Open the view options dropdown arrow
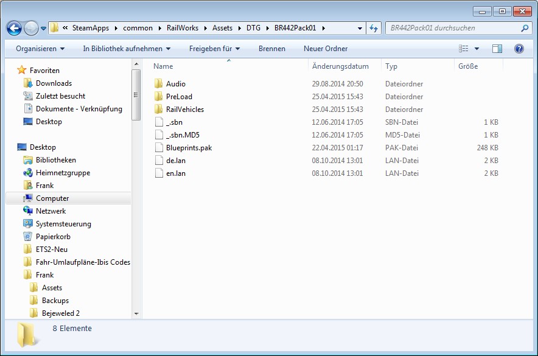 pos(477,49)
